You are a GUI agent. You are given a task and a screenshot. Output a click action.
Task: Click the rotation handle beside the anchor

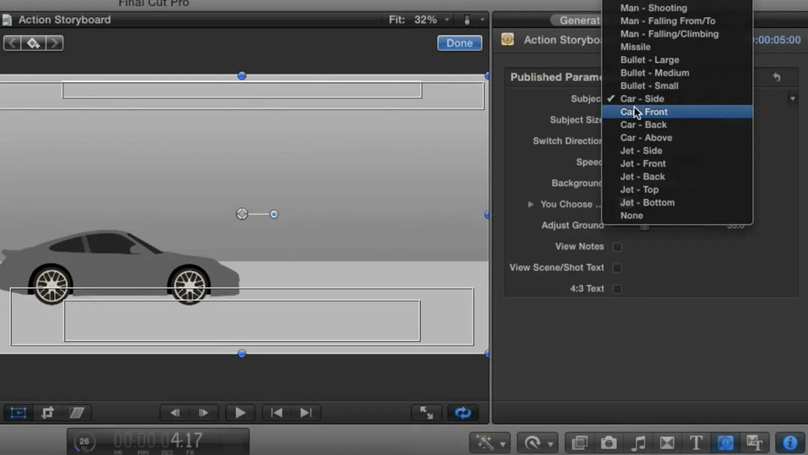pyautogui.click(x=273, y=214)
